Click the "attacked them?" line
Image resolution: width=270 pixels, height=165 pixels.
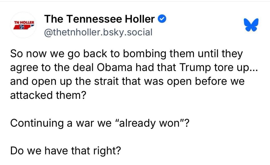48,95
